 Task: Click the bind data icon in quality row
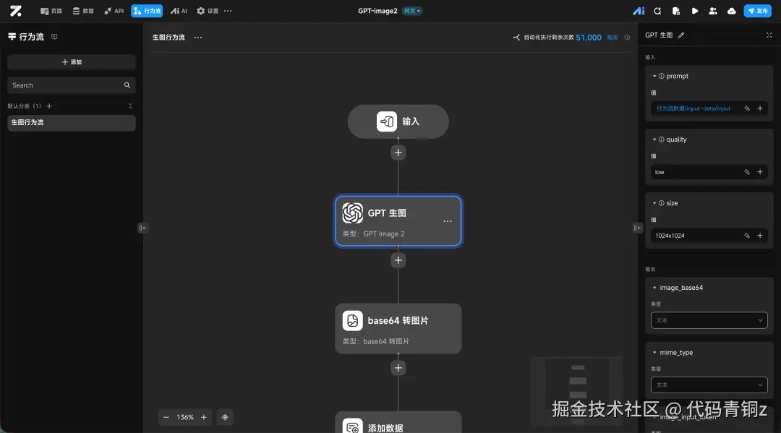tap(746, 172)
